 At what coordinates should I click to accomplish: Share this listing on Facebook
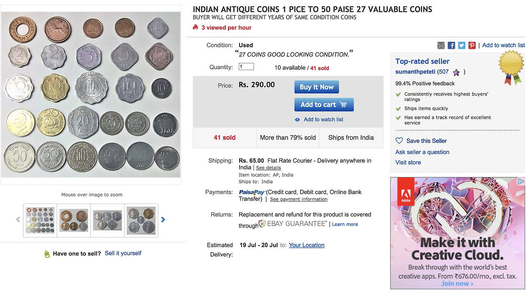(451, 45)
